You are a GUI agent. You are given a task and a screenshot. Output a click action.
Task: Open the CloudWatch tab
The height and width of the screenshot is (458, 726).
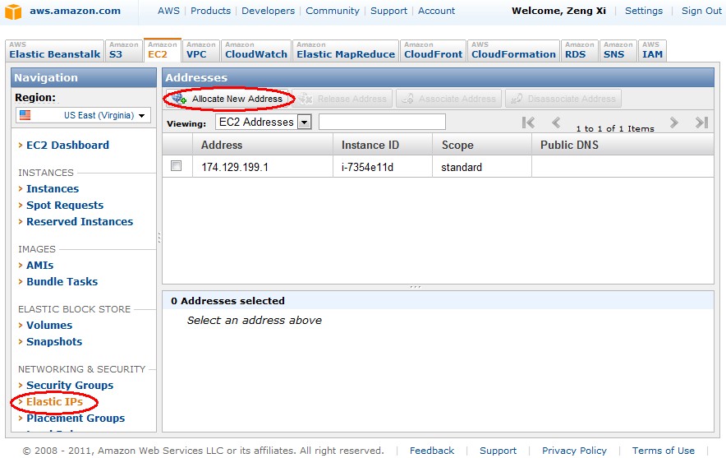click(x=256, y=50)
